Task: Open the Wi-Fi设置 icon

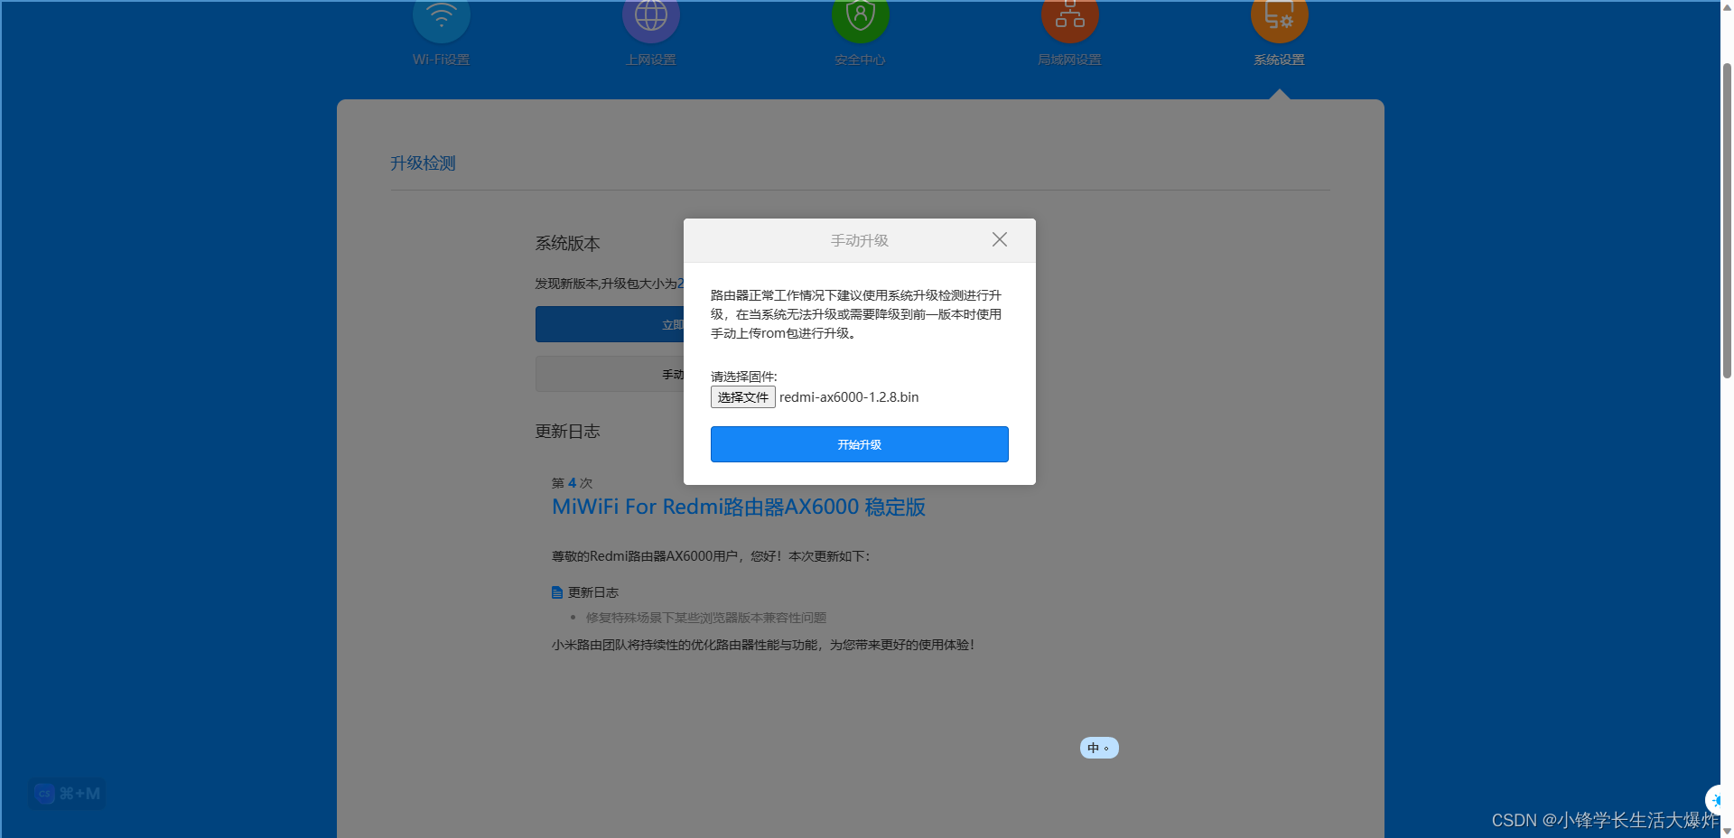Action: pyautogui.click(x=442, y=18)
